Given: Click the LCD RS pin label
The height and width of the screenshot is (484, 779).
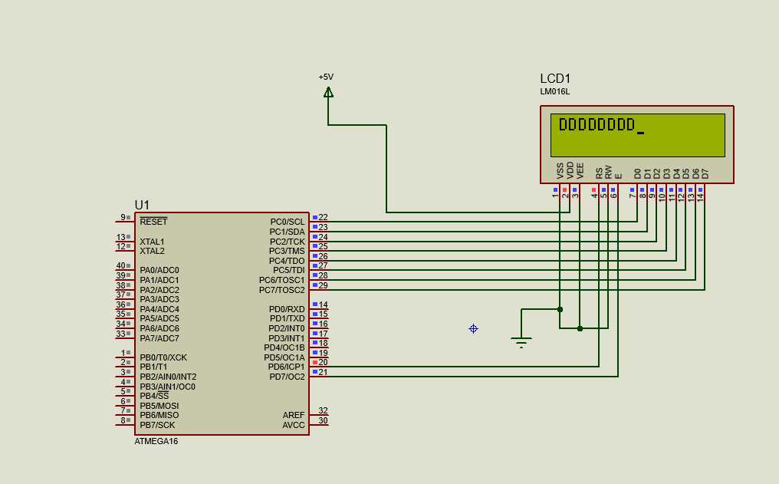Looking at the screenshot, I should click(x=599, y=173).
